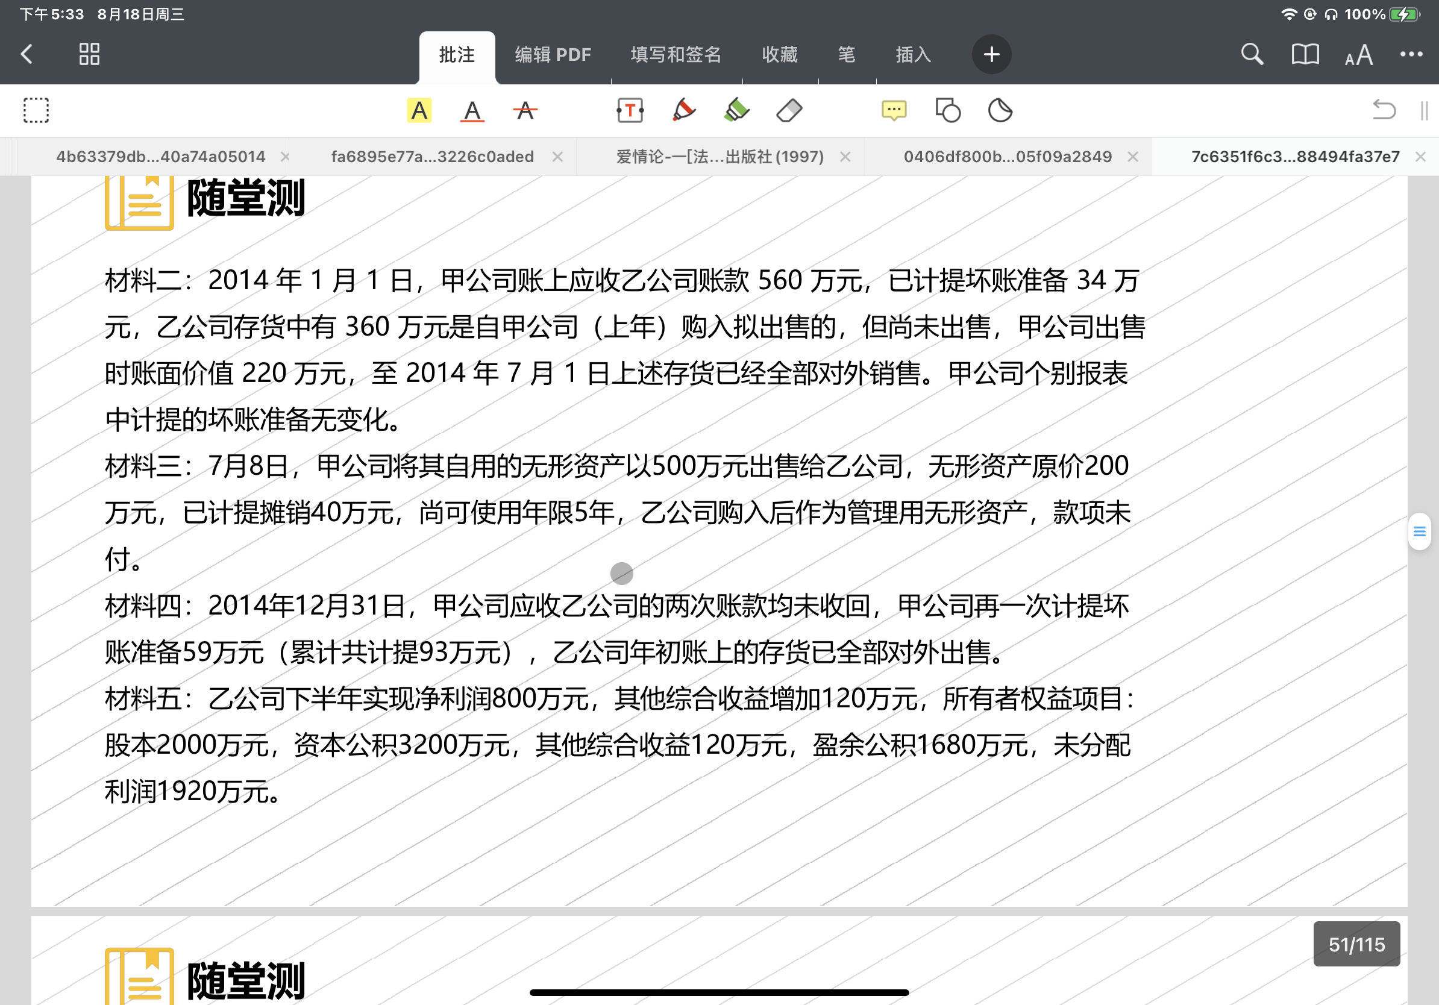Tap the blue page scroll handle
This screenshot has height=1005, width=1439.
point(1419,531)
